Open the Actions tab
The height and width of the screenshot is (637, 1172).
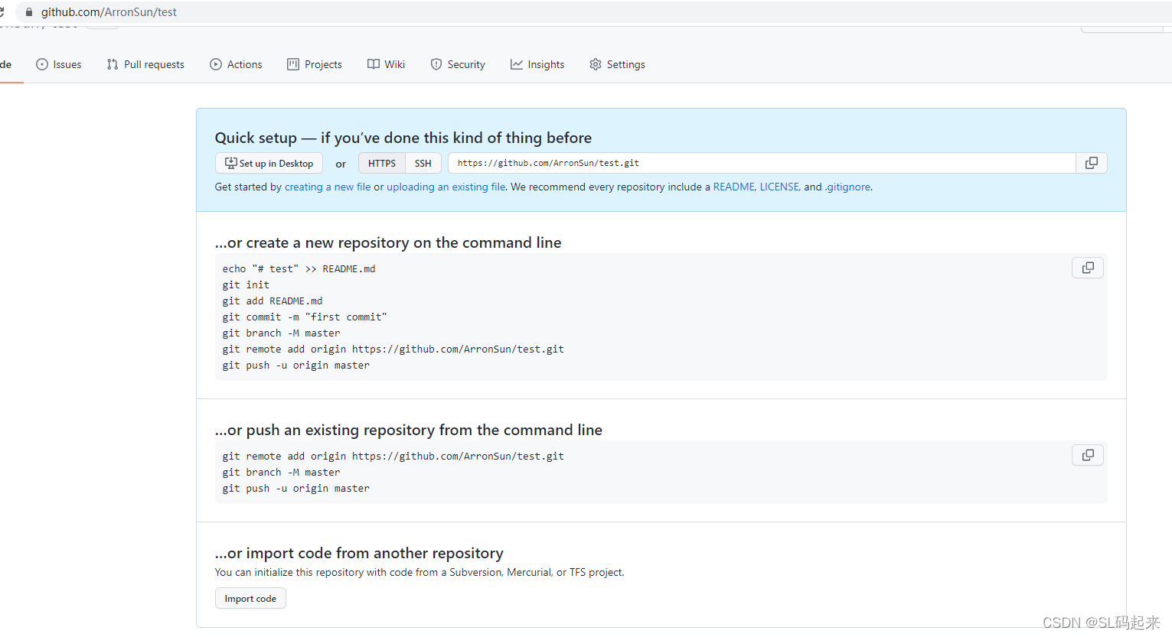click(236, 64)
